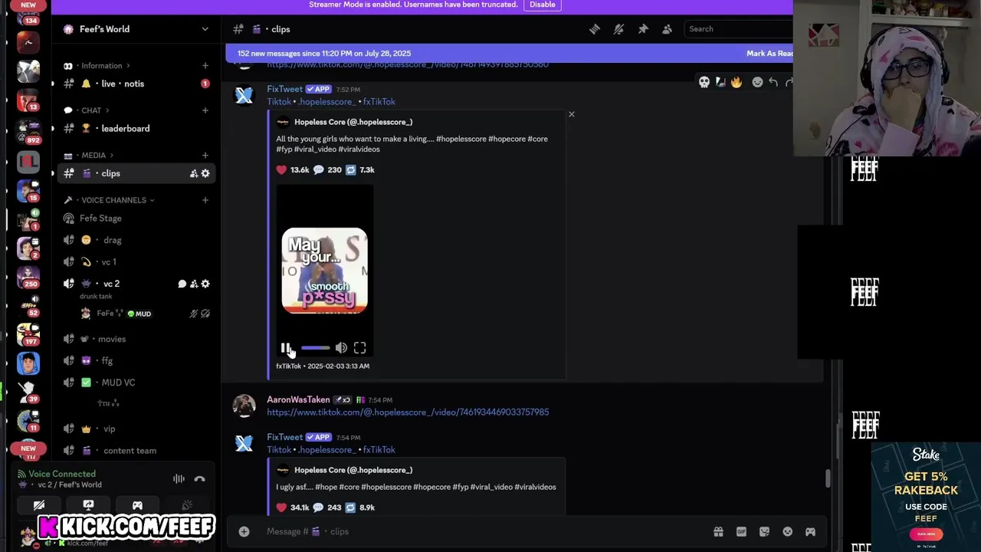Viewport: 981px width, 552px height.
Task: Add skull reaction to message
Action: tap(704, 82)
